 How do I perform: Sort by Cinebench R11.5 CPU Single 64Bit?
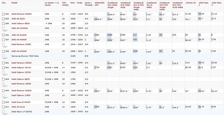click(x=138, y=6)
